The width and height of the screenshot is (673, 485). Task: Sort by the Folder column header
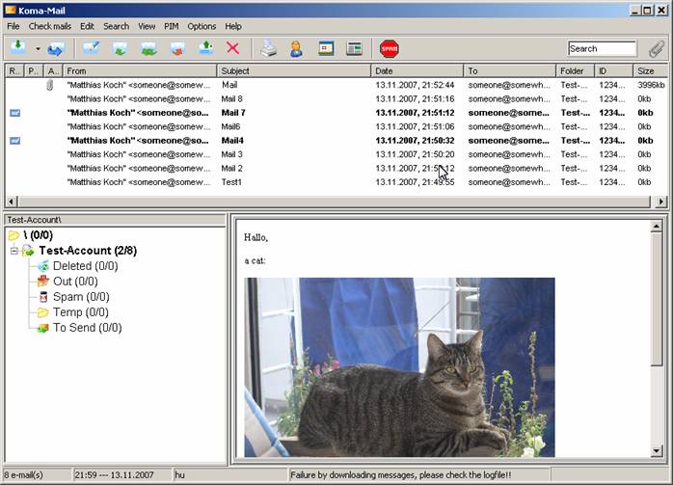tap(576, 70)
